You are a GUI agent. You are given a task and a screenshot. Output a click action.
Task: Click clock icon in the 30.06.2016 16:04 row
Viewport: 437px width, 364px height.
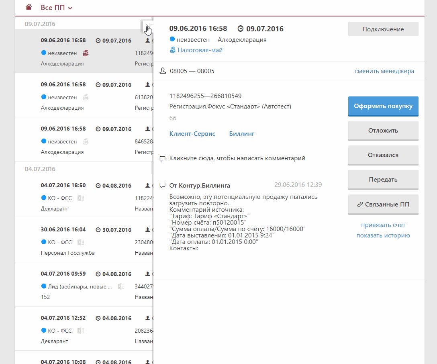(98, 230)
